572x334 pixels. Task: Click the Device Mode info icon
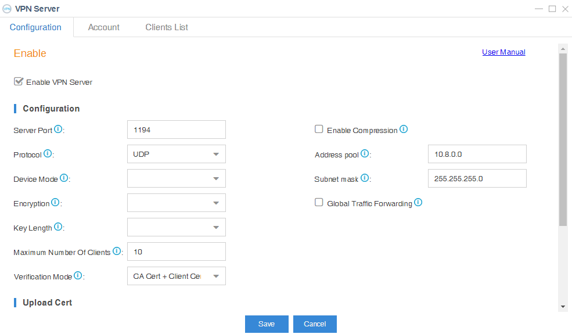64,178
